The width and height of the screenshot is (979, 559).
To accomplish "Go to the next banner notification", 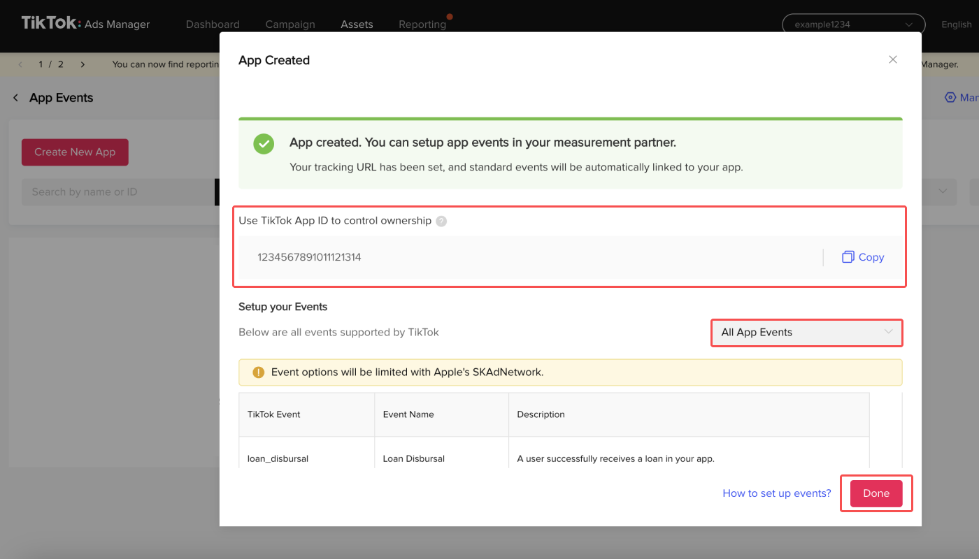I will click(83, 64).
